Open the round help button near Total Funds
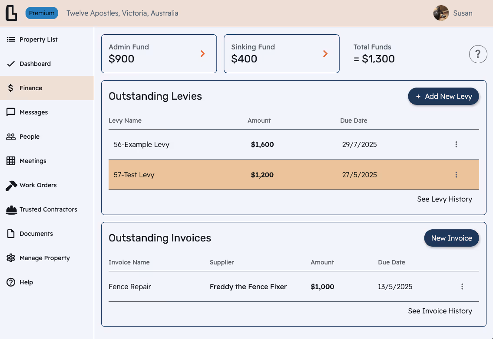The image size is (493, 339). (478, 54)
